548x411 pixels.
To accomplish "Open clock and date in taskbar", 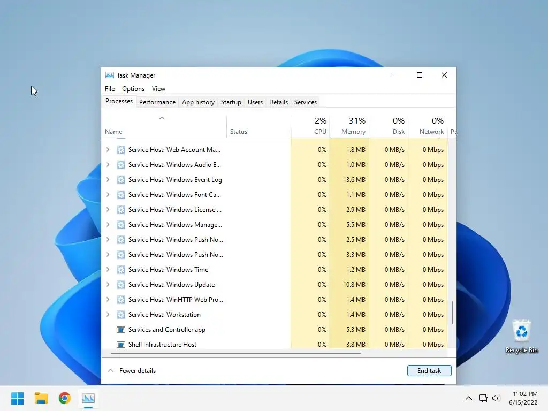I will 523,398.
